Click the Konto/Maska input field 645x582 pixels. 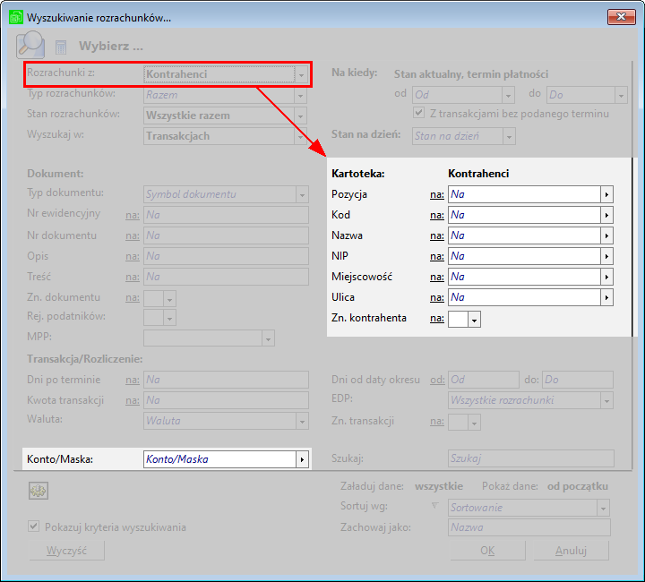[x=219, y=459]
